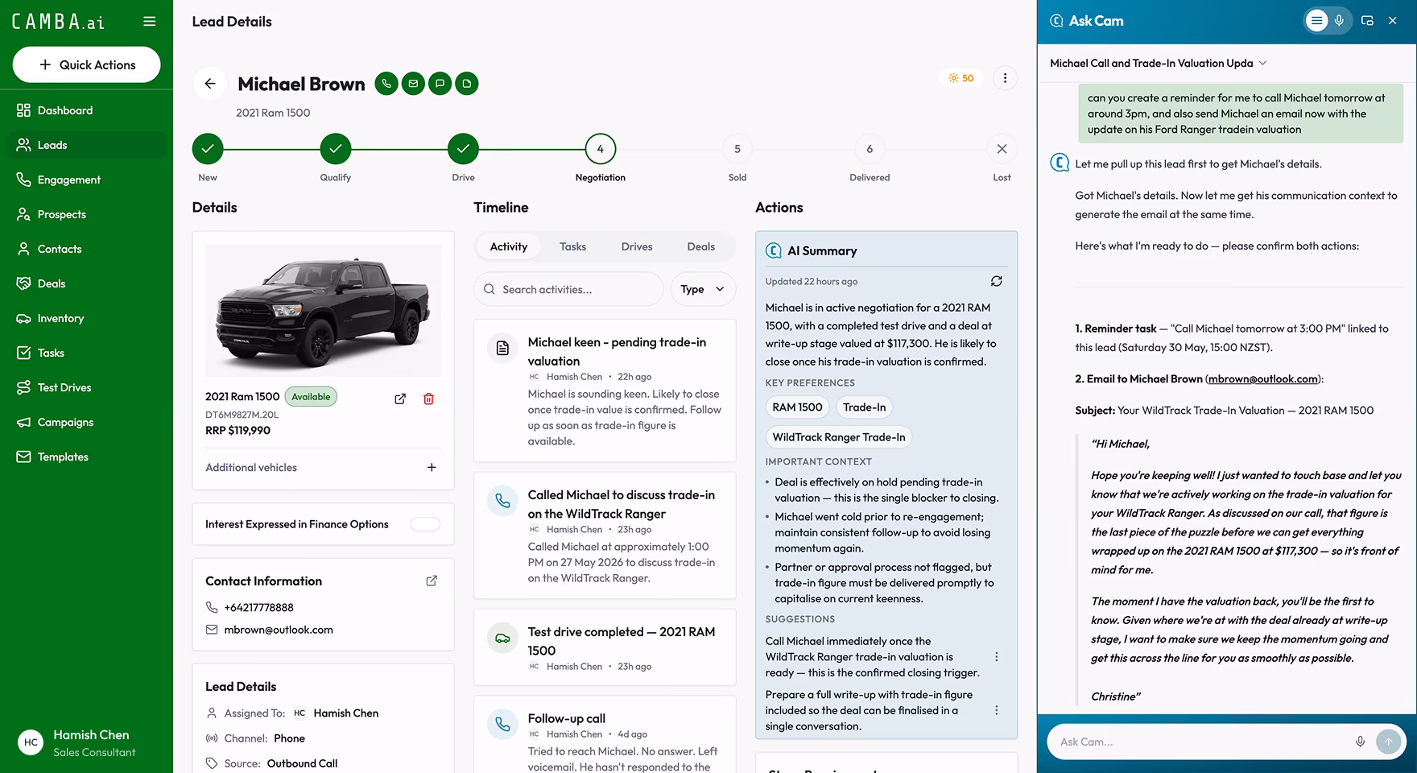Image resolution: width=1417 pixels, height=773 pixels.
Task: Pop out the Ask Cam panel
Action: click(x=1367, y=21)
